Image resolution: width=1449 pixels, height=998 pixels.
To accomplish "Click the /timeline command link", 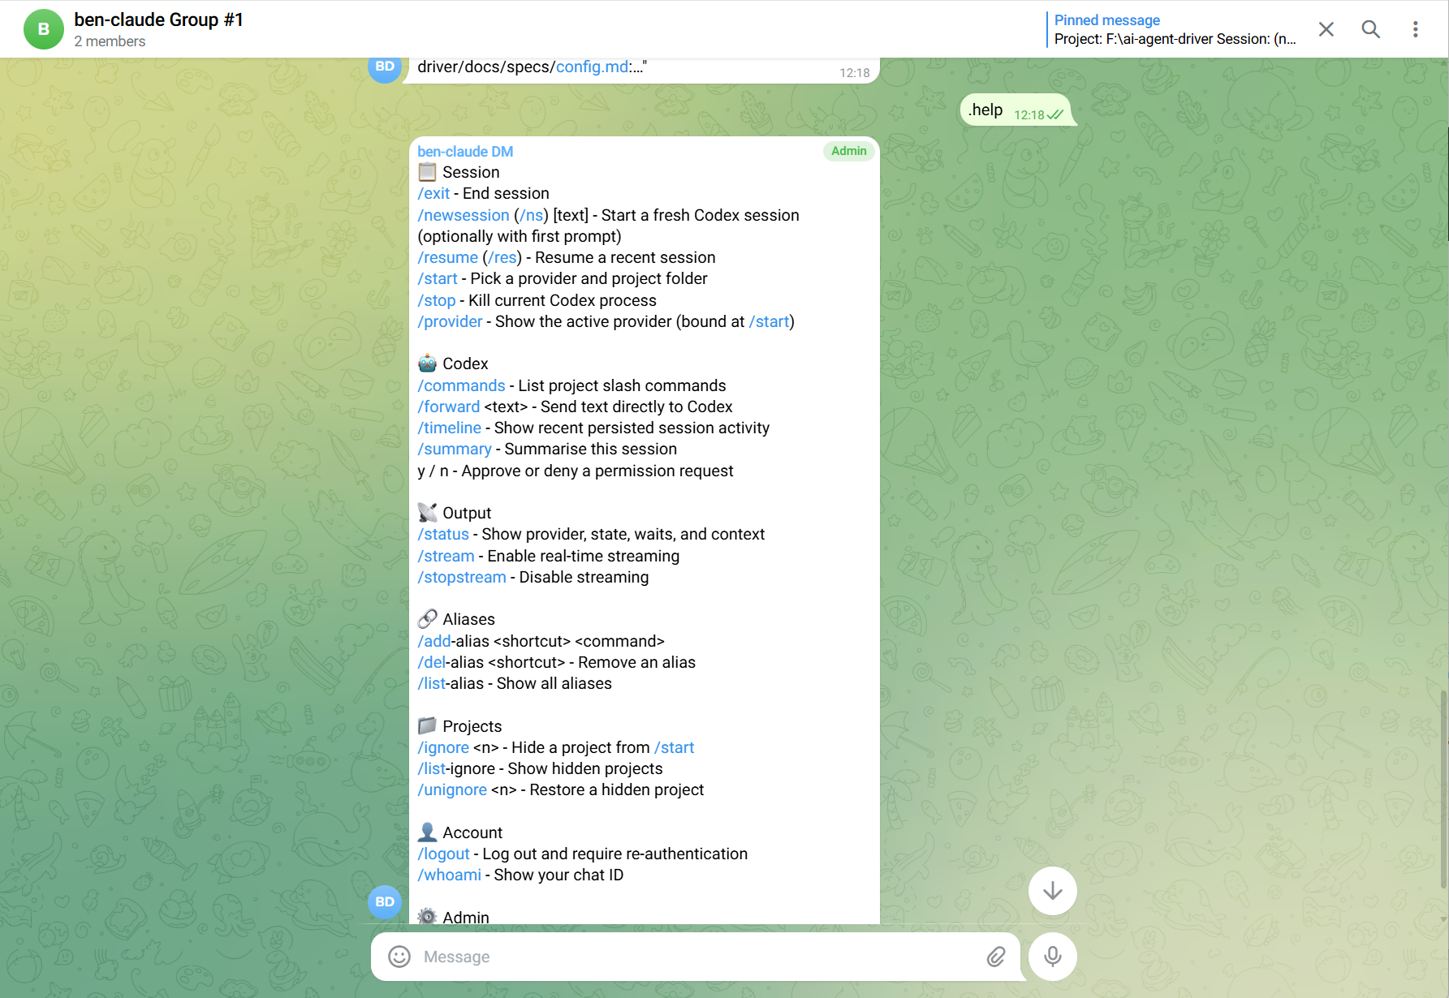I will click(450, 428).
